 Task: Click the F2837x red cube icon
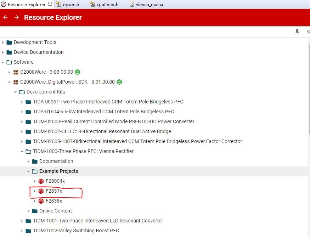(41, 191)
